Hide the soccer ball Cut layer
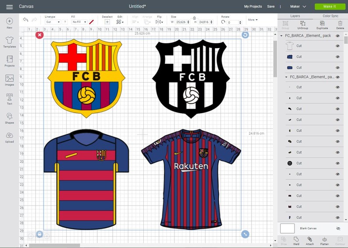Screen dimensions: 348x248 pyautogui.click(x=337, y=163)
